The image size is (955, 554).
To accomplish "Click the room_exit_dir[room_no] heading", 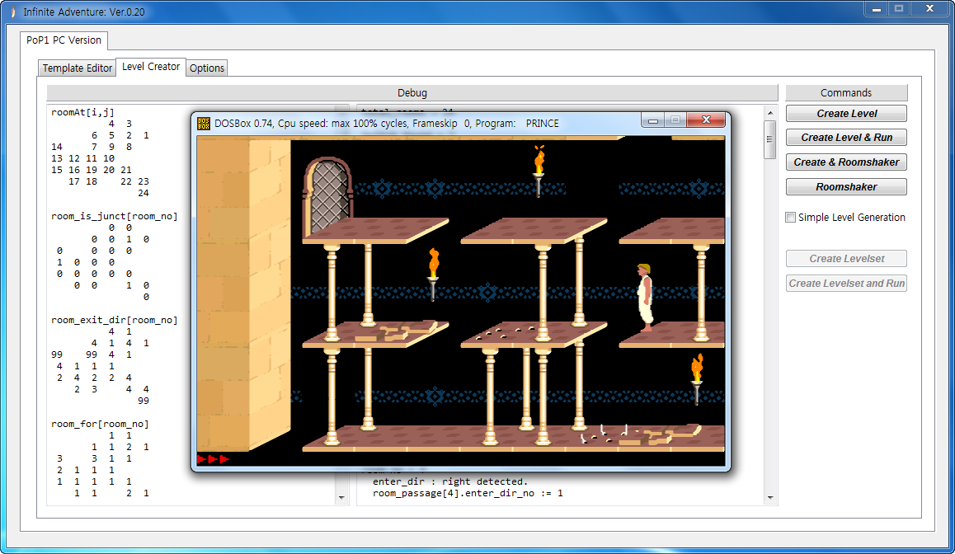I will pyautogui.click(x=115, y=320).
